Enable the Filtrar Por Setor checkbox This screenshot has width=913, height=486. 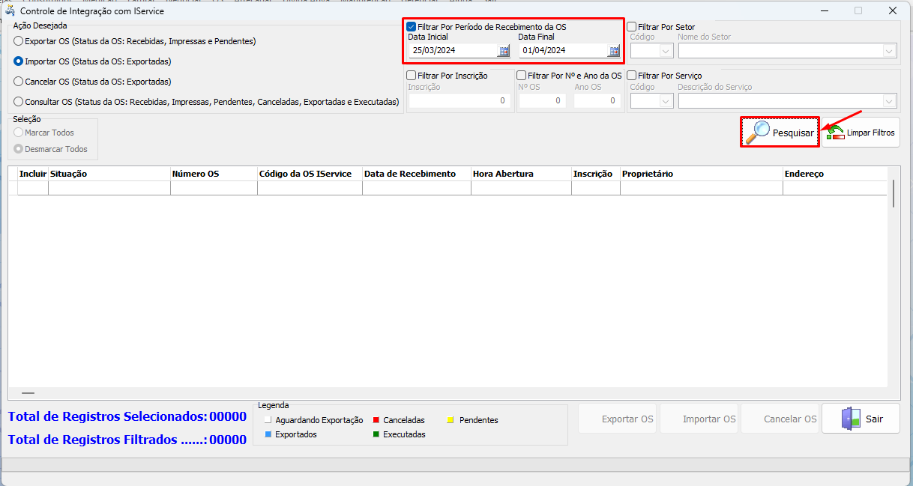coord(632,27)
